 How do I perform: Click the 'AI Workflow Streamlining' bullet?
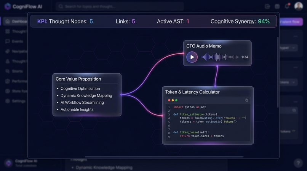[82, 102]
